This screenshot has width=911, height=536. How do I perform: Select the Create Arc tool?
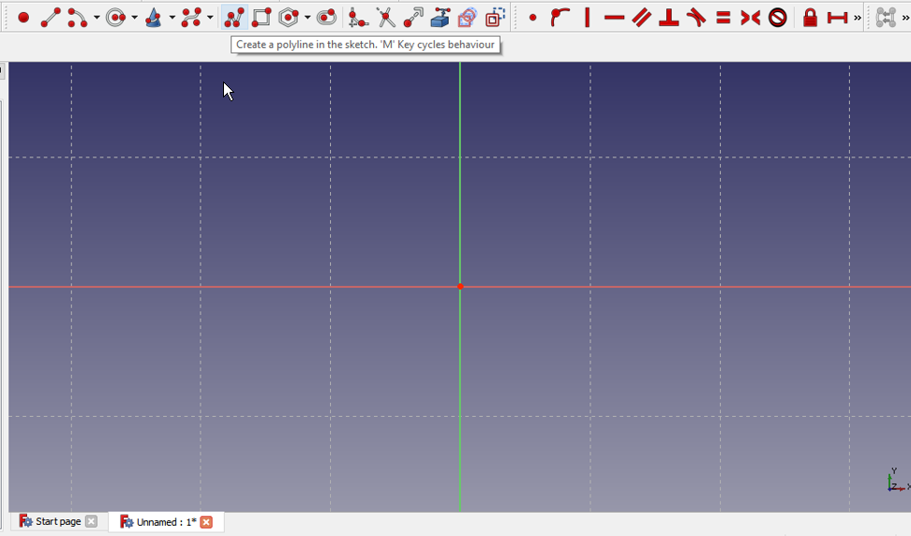tap(78, 18)
